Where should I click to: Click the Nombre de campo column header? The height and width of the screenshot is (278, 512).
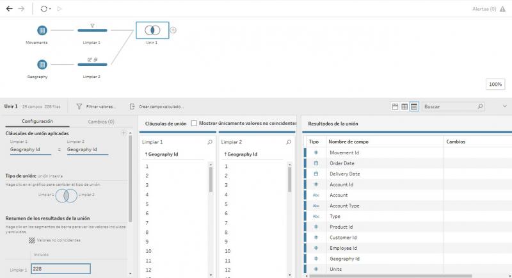(x=348, y=142)
